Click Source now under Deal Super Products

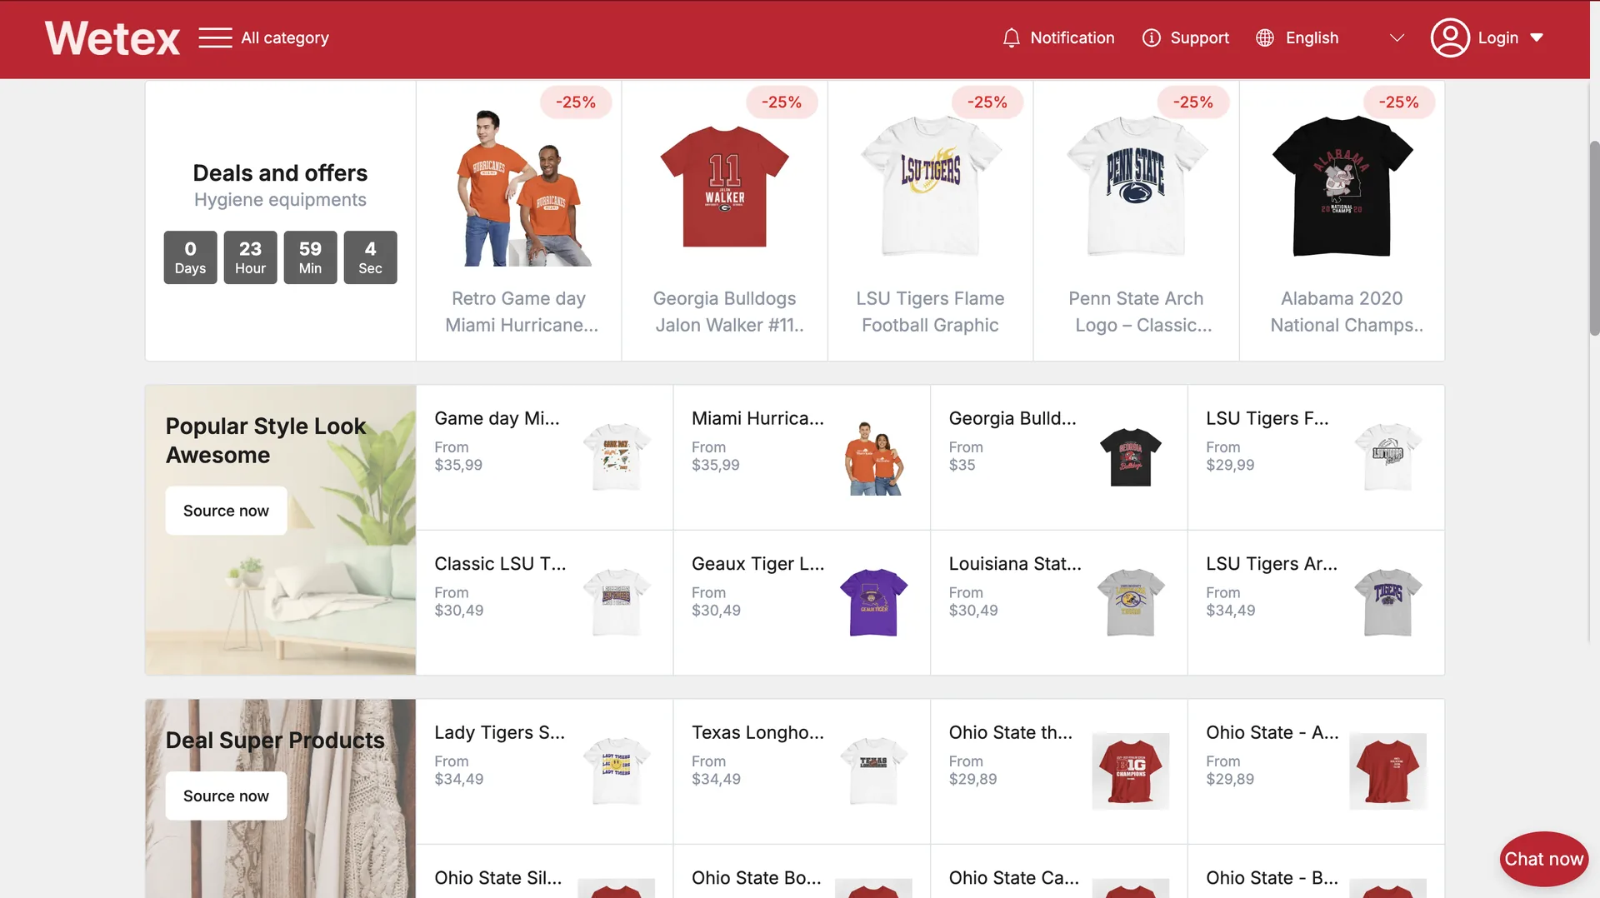(226, 796)
